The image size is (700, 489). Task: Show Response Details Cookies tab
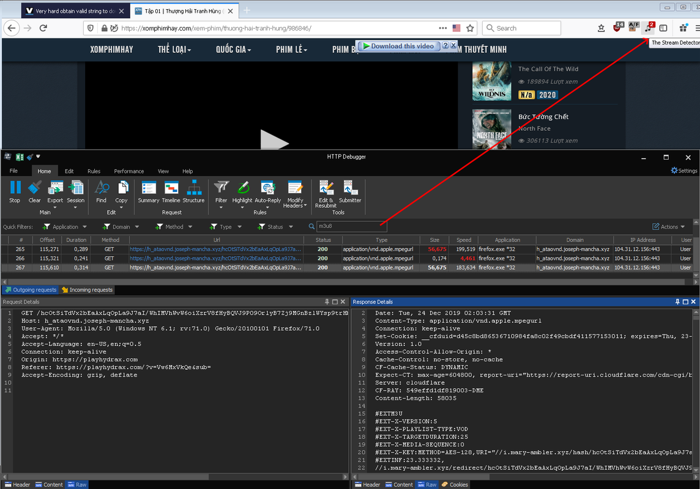point(455,485)
